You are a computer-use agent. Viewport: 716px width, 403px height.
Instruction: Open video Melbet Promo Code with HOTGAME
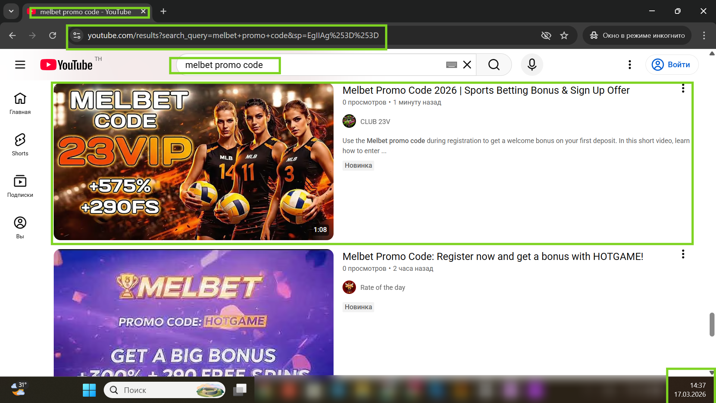tap(493, 257)
